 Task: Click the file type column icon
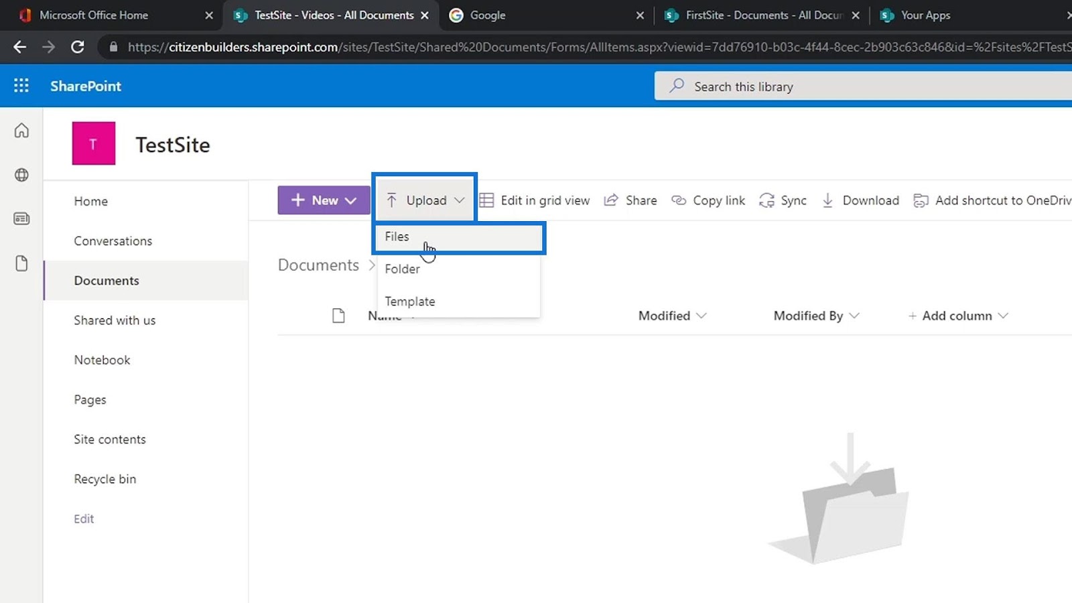[338, 316]
